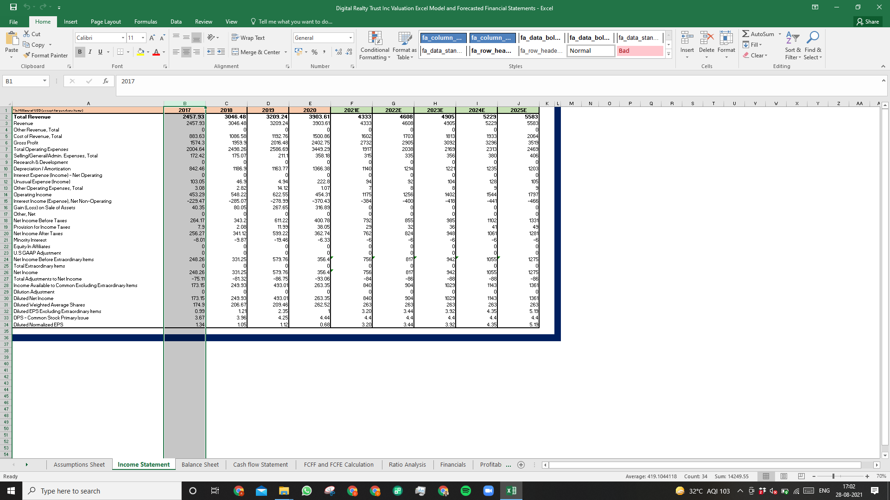
Task: Open the Format cells button
Action: click(x=726, y=45)
